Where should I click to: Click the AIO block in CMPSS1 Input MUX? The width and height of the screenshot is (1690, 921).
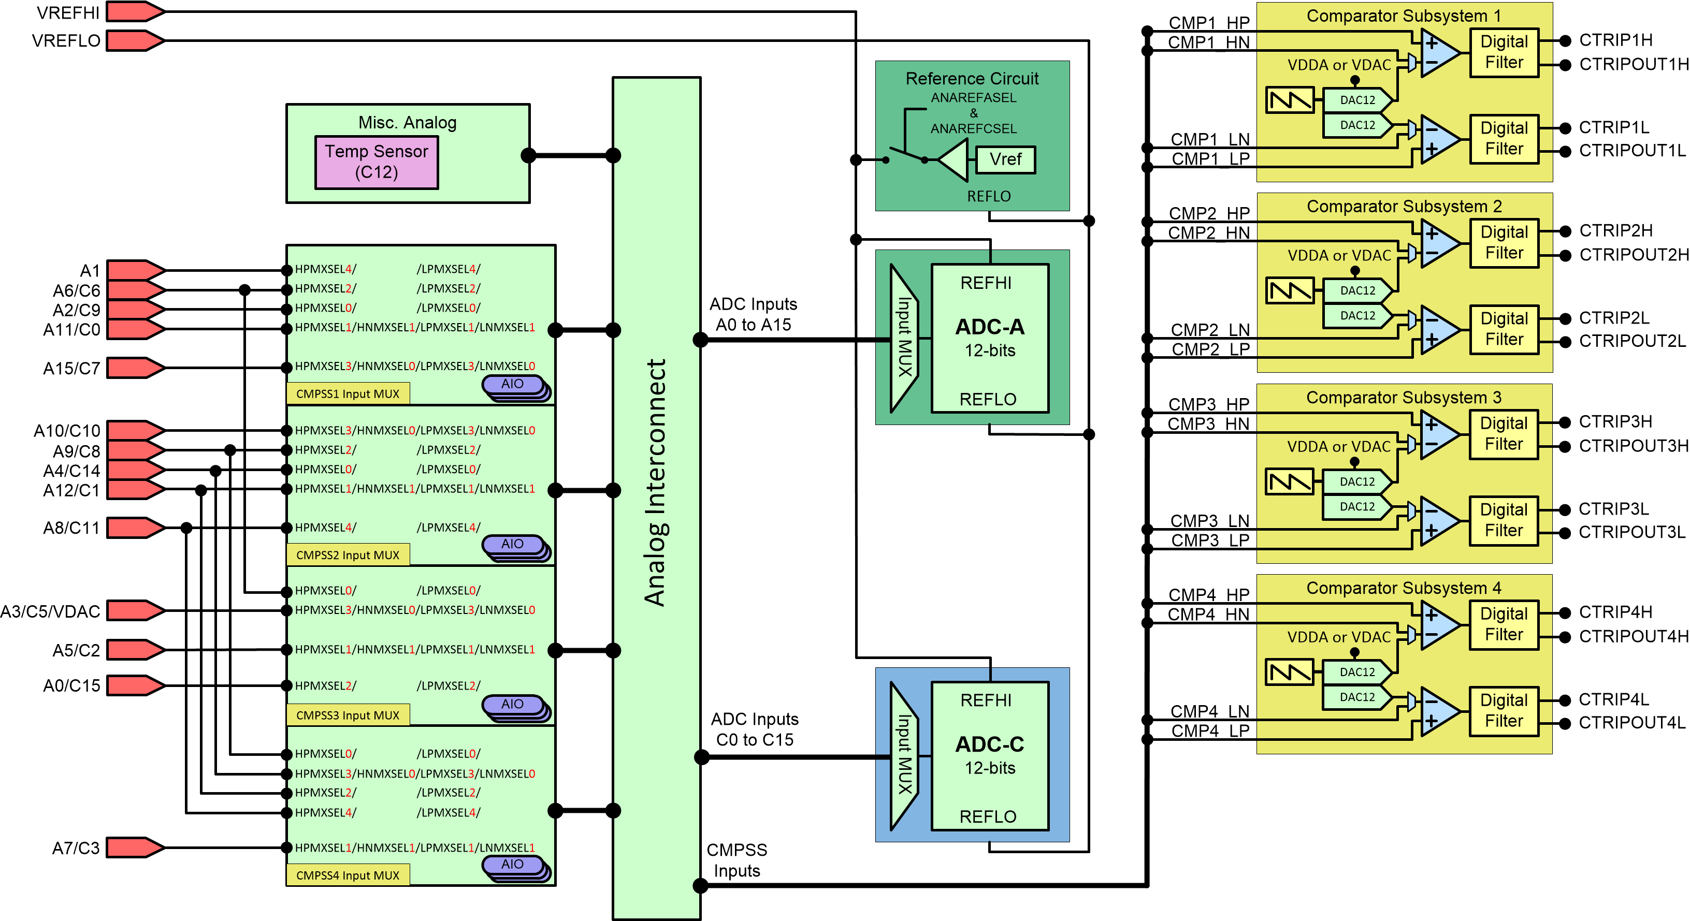[x=516, y=388]
